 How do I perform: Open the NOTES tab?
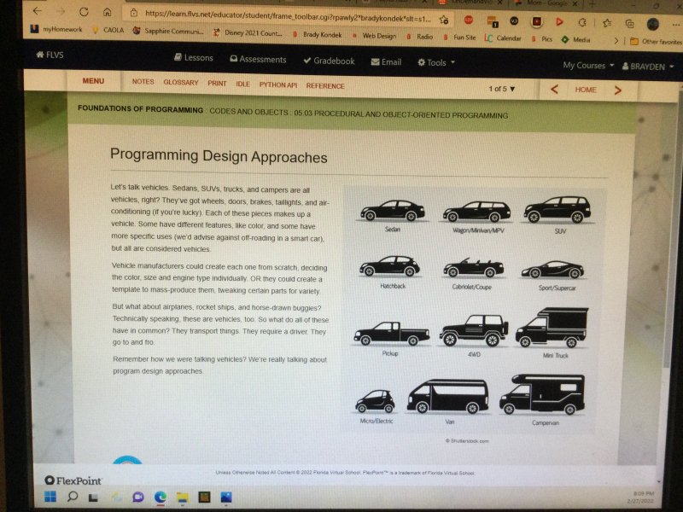pos(143,82)
